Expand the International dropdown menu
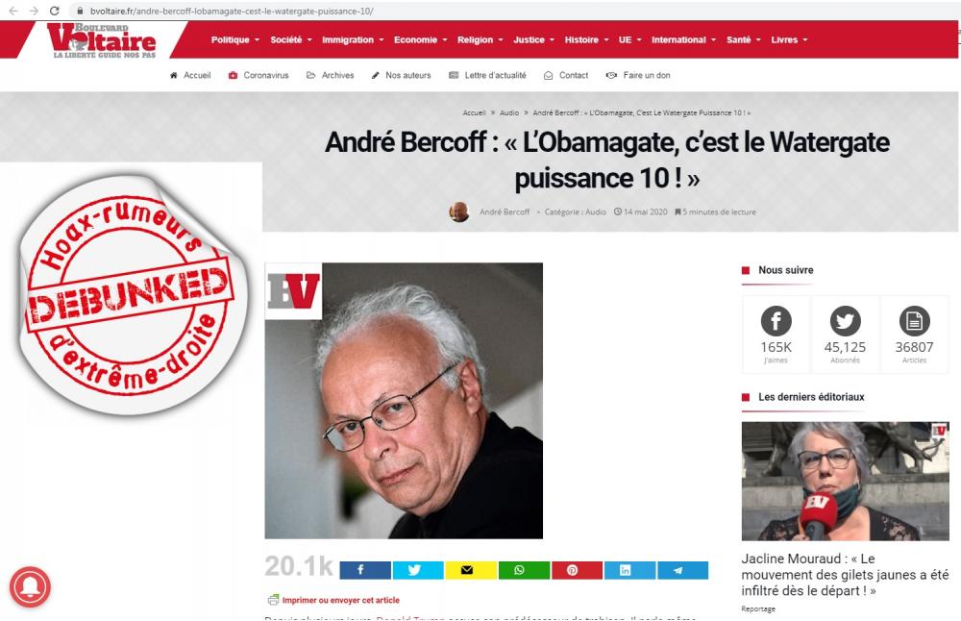 [683, 39]
